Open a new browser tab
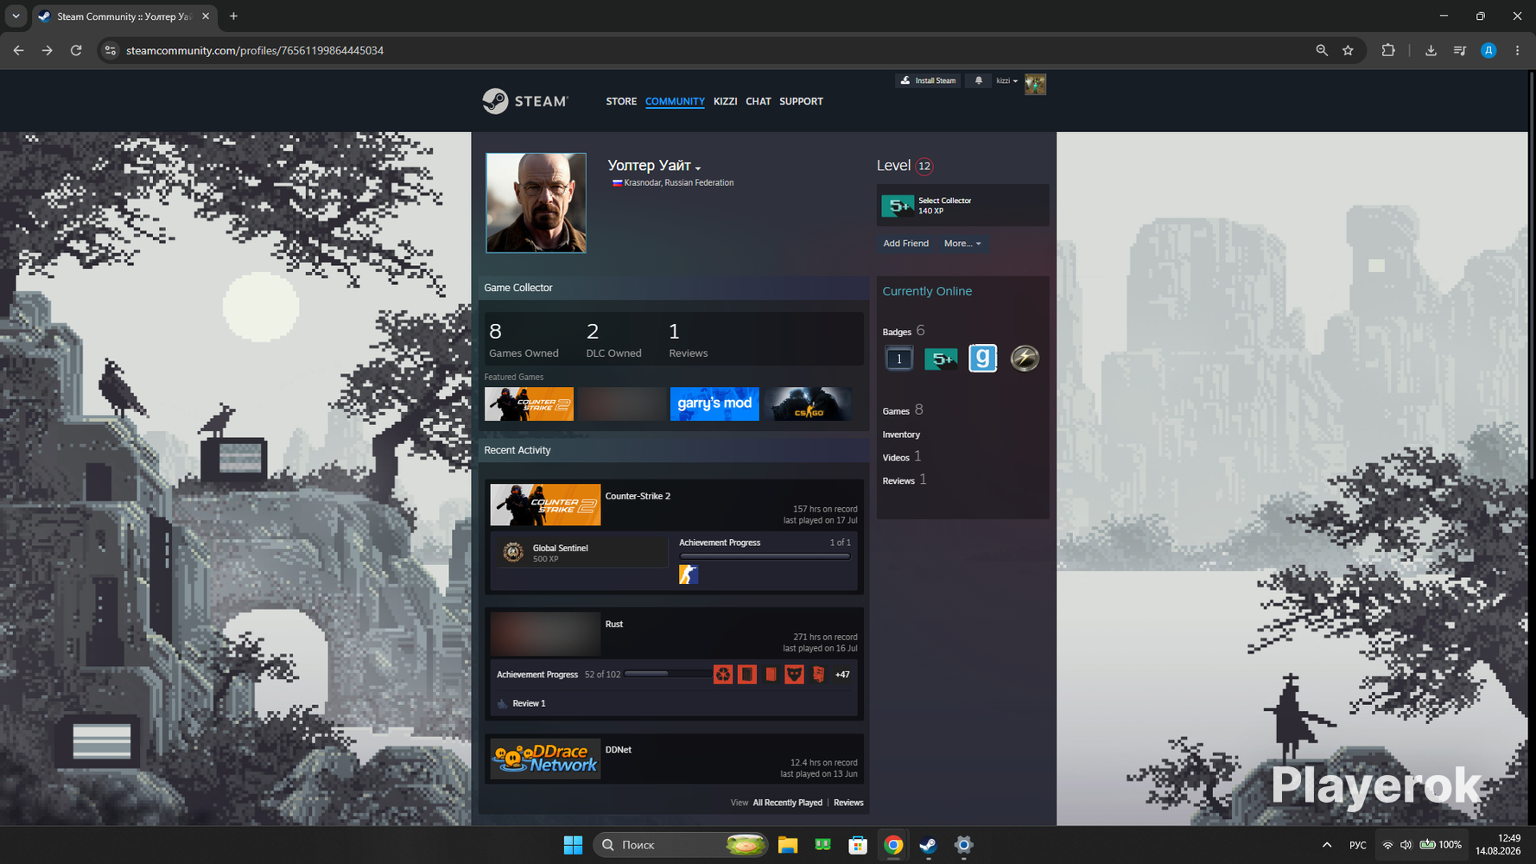Viewport: 1536px width, 864px height. pyautogui.click(x=233, y=16)
